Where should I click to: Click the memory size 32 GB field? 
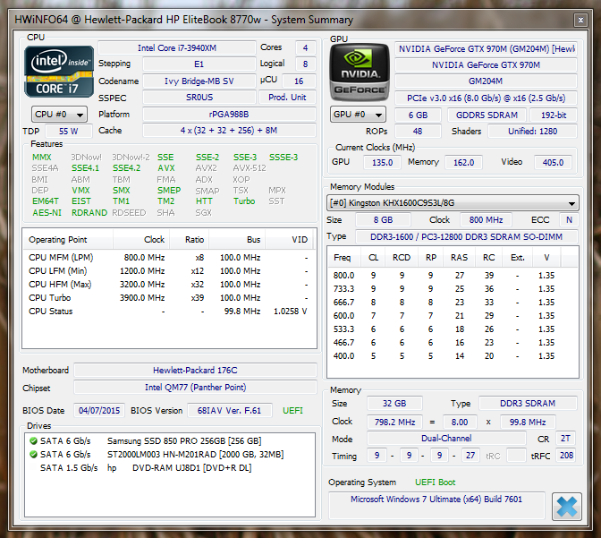394,404
